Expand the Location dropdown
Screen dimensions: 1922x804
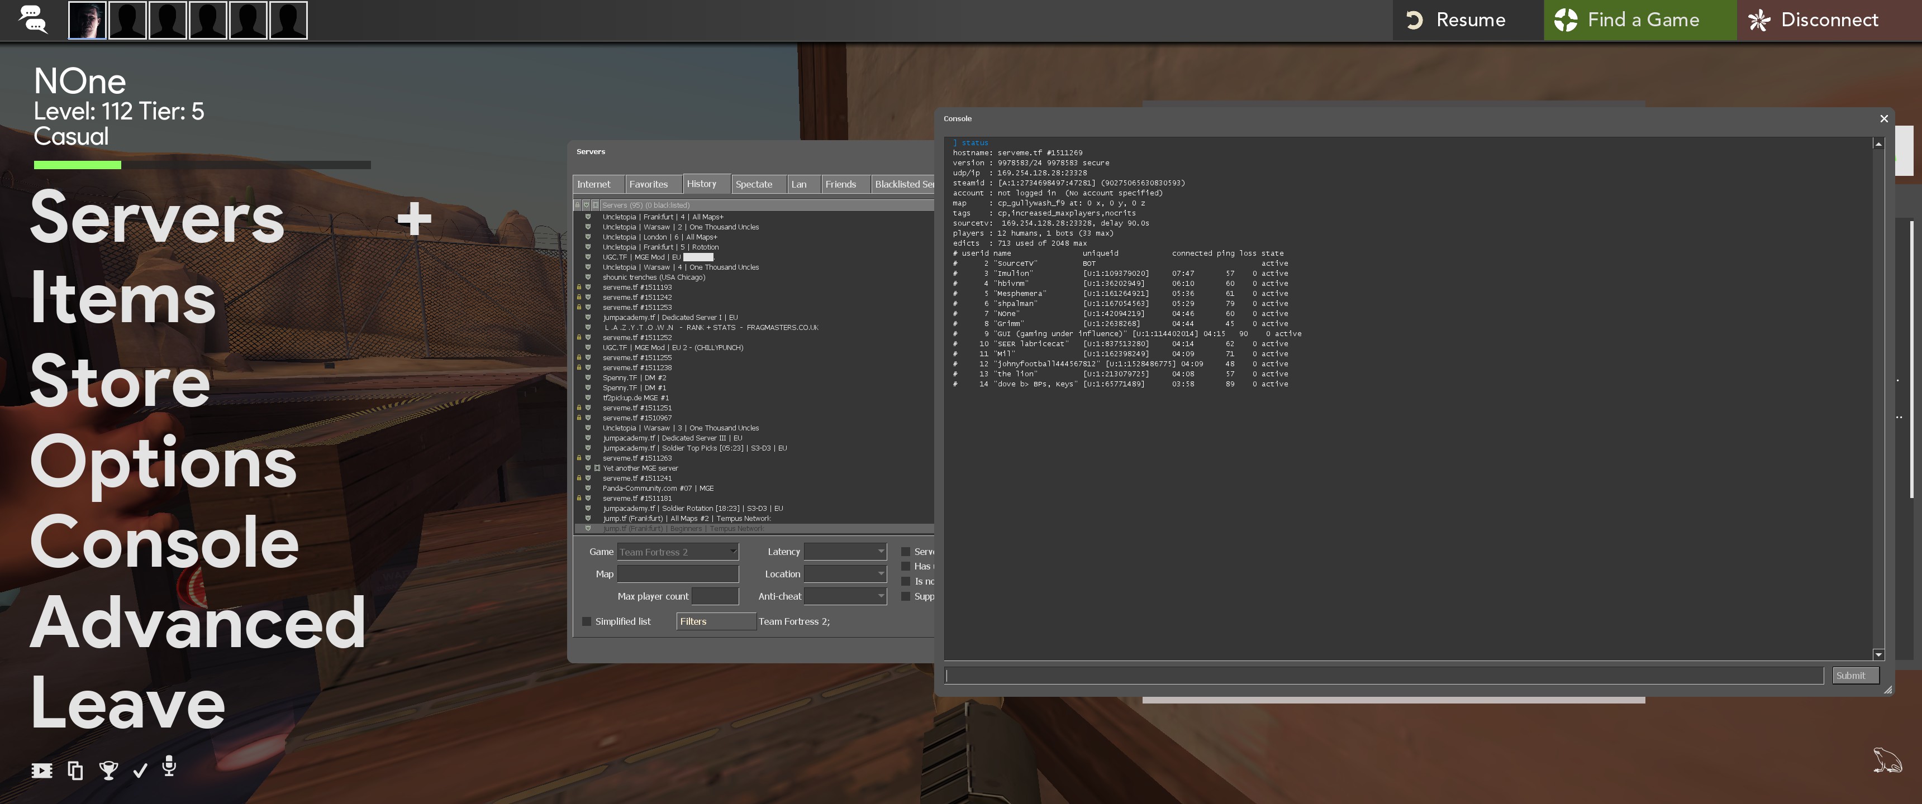click(845, 573)
